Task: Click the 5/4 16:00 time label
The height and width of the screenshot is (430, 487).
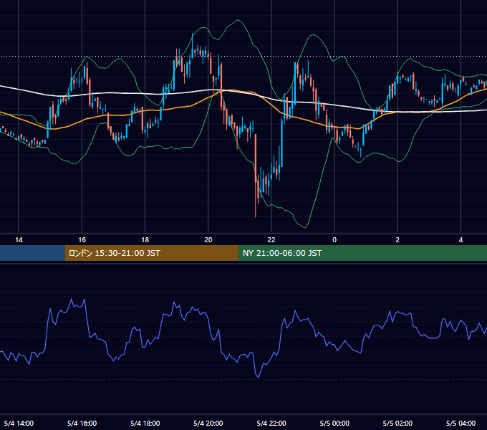Action: 82,424
